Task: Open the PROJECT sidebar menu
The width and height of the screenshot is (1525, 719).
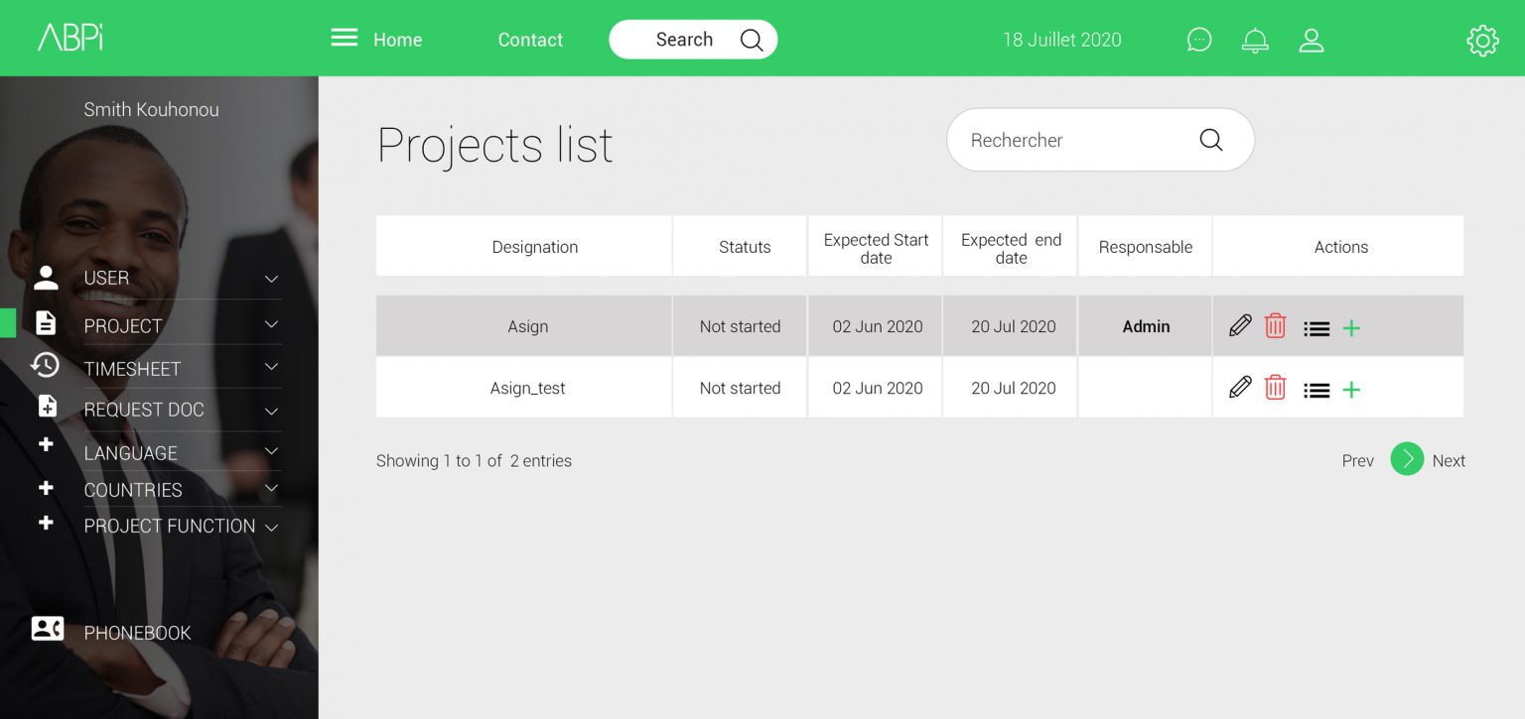Action: [x=123, y=325]
